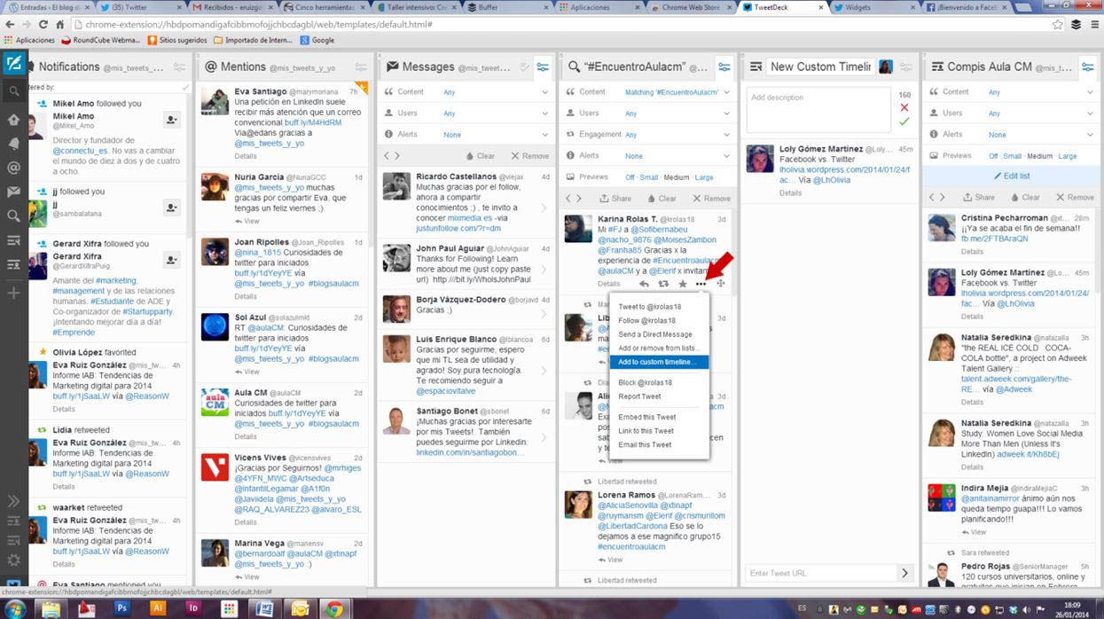Retweet Karina Rolas tweet
Screen dimensions: 1104x619
pyautogui.click(x=662, y=284)
